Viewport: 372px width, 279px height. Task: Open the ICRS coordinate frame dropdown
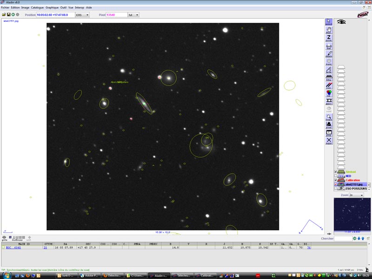pos(82,15)
